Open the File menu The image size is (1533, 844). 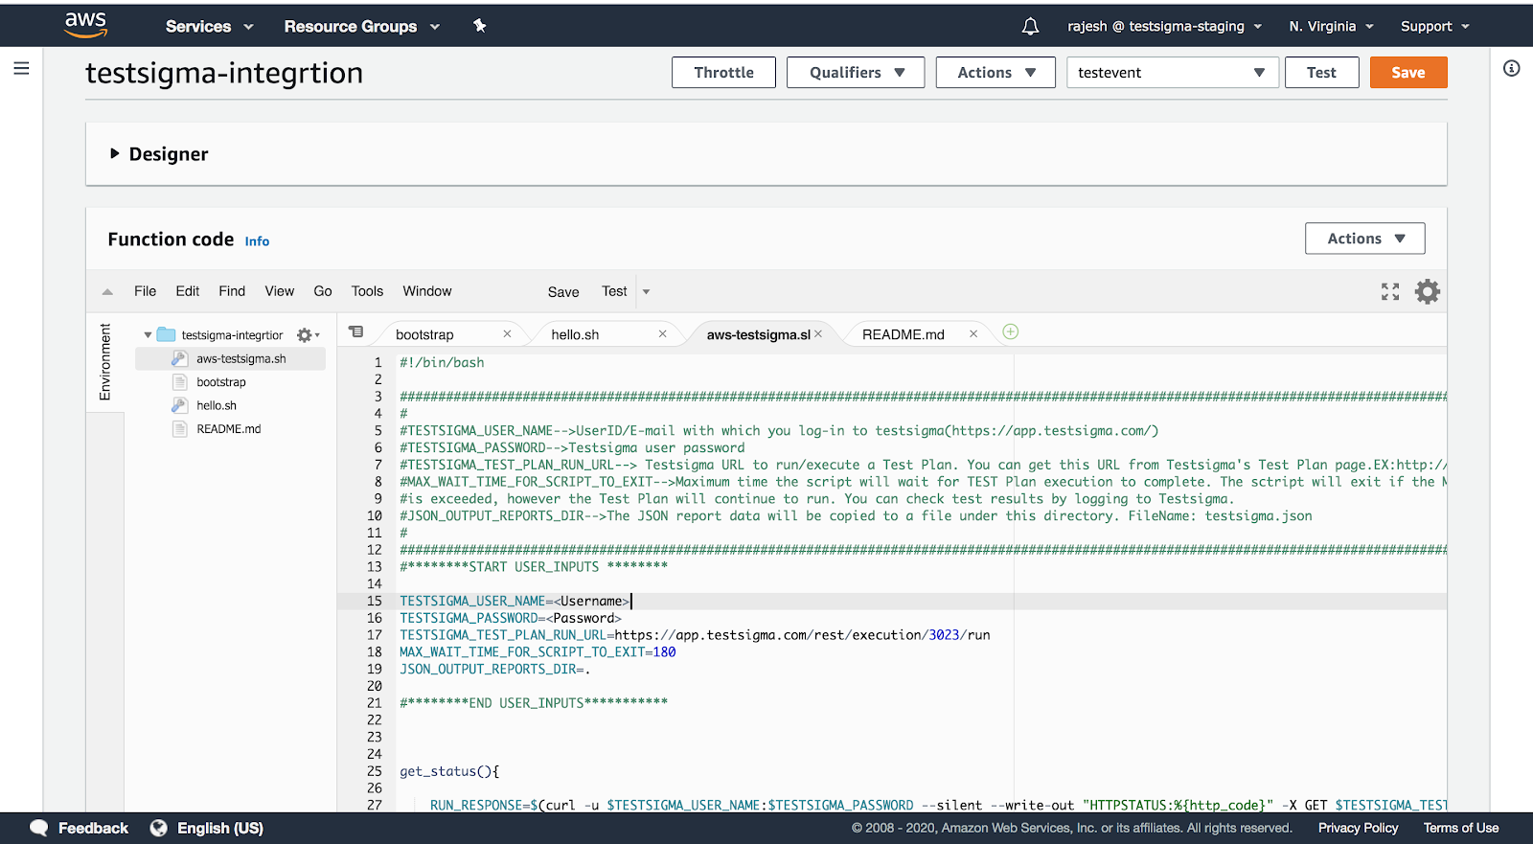click(145, 291)
